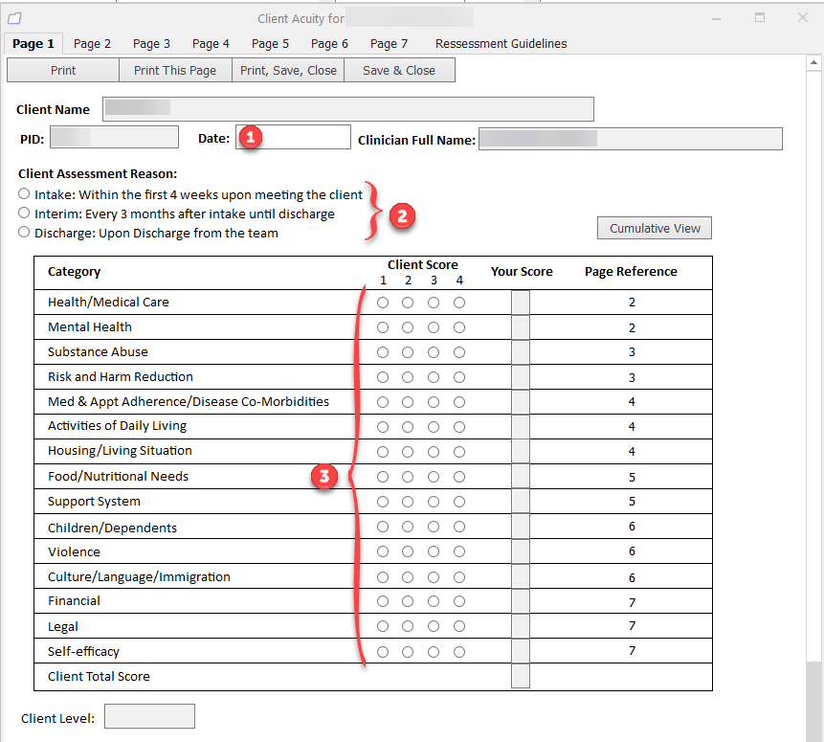Click the Client Level field
Screen dimensions: 824x742
(x=149, y=715)
